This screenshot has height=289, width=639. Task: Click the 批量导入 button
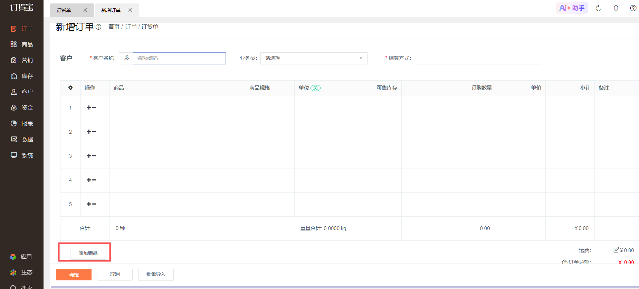(156, 275)
